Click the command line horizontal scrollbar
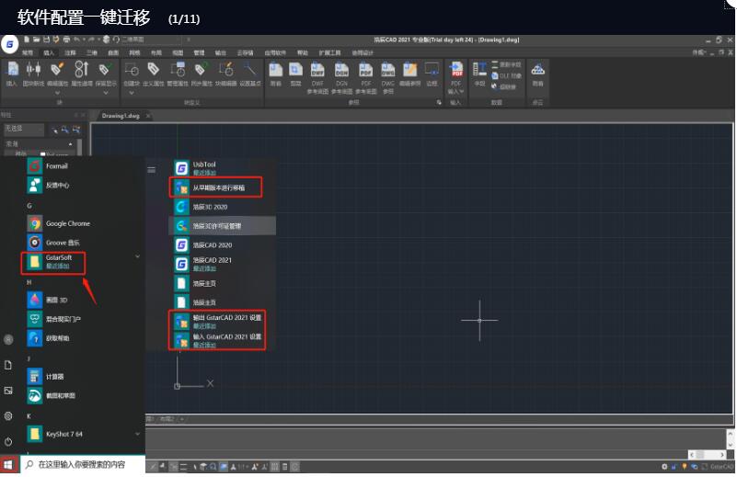Viewport: 737px width, 477px height. [707, 454]
